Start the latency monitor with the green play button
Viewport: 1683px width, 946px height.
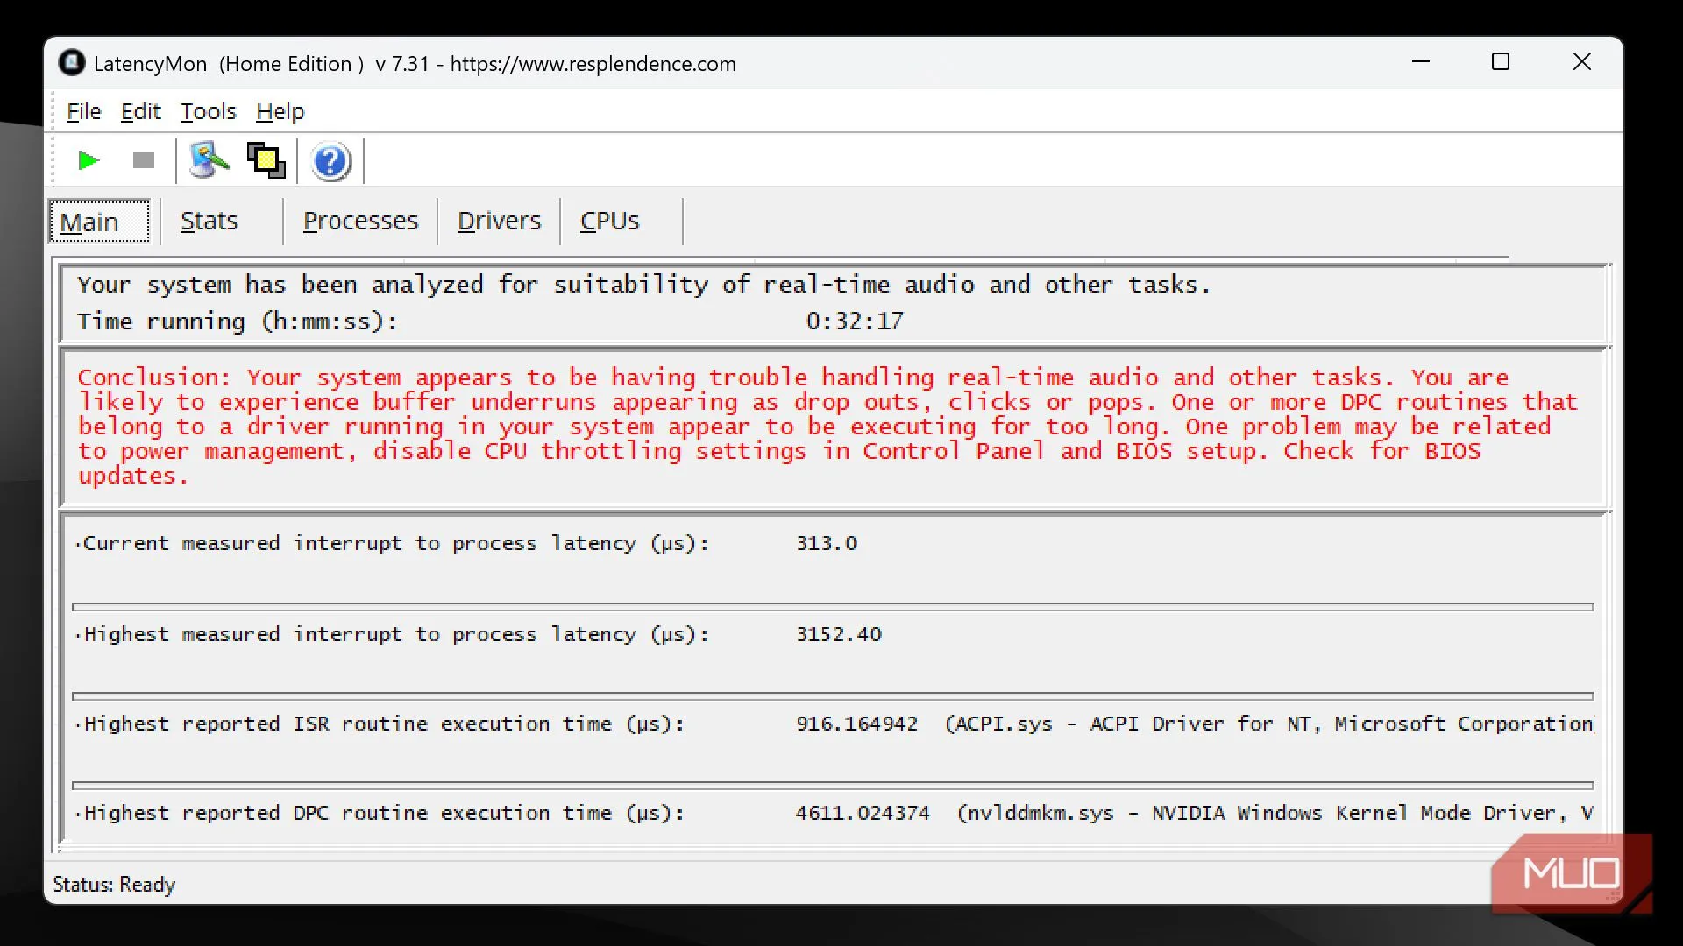89,161
